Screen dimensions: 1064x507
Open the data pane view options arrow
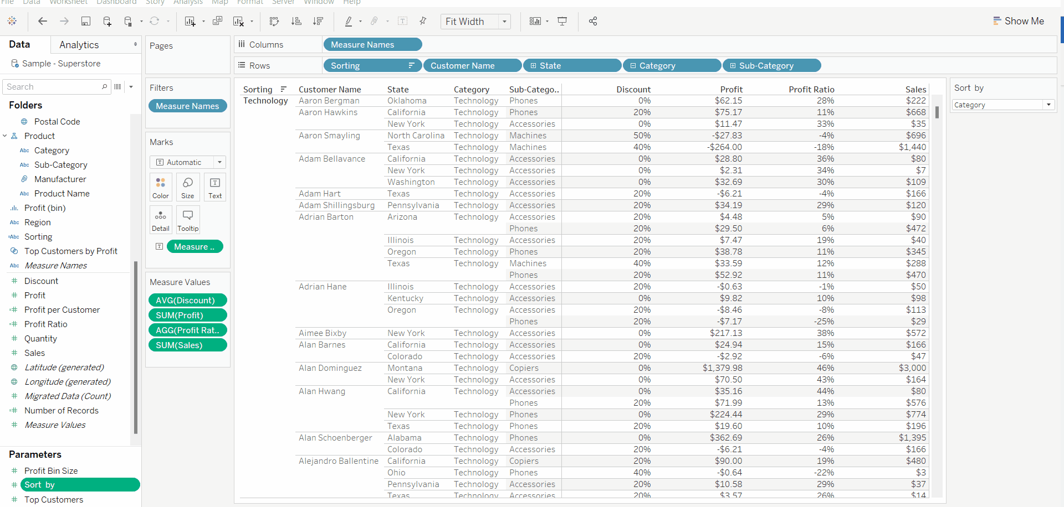click(x=131, y=87)
